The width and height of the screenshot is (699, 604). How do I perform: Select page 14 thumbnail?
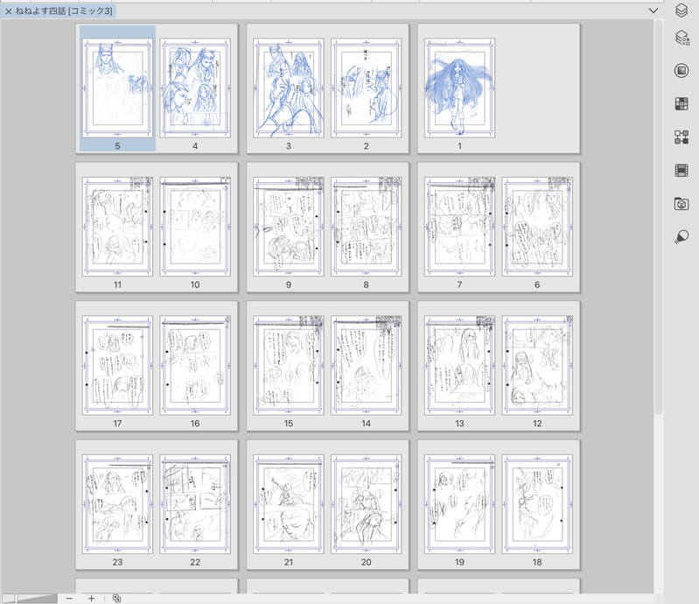tap(366, 365)
